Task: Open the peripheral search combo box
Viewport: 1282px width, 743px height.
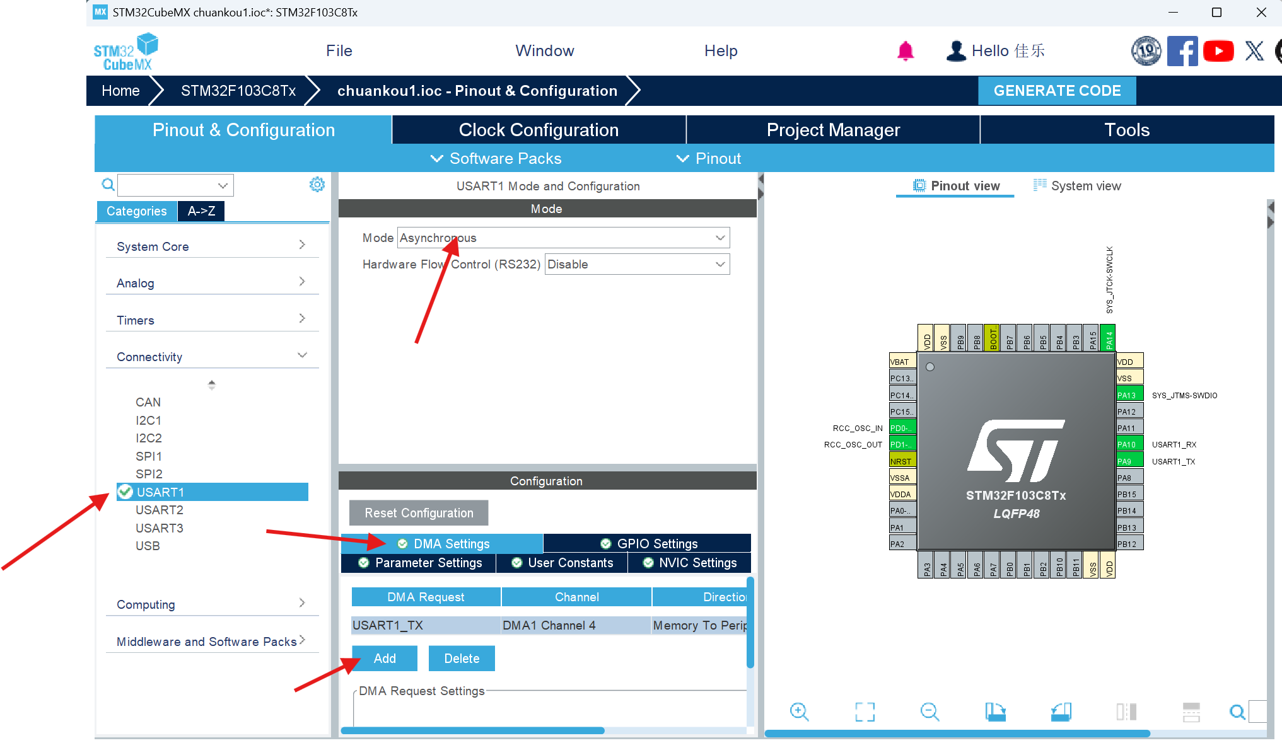Action: 175,185
